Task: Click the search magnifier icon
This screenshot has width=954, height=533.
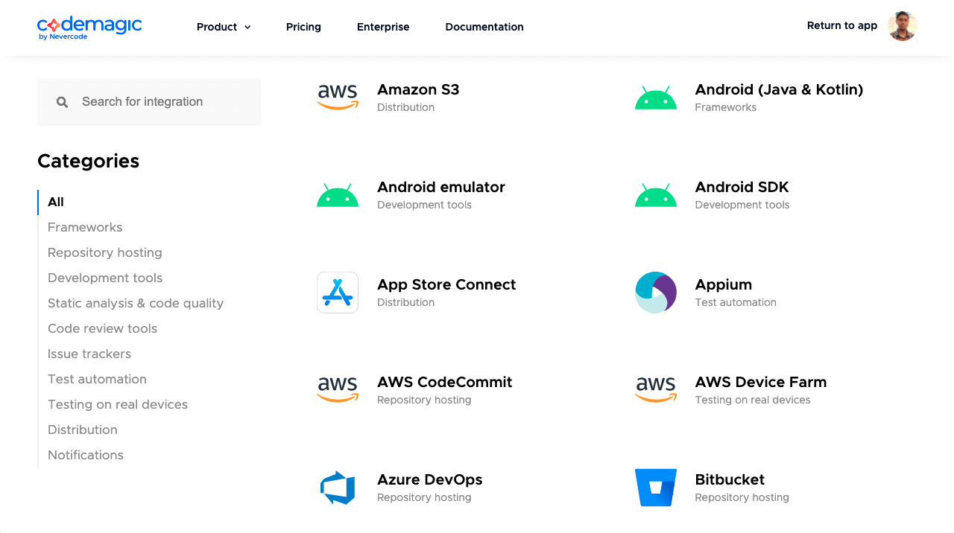Action: pyautogui.click(x=63, y=102)
